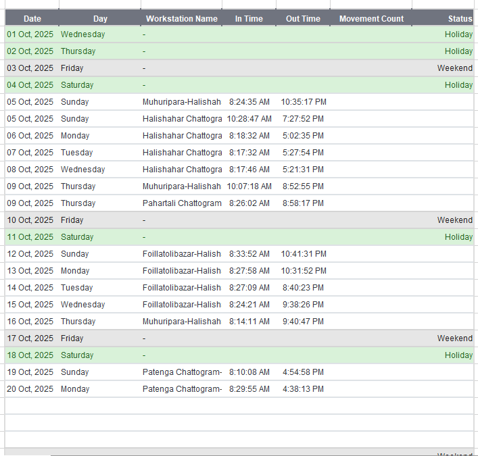Click Tuesday cell in 07 Oct row
Viewport: 478px width, 456px height.
[76, 153]
